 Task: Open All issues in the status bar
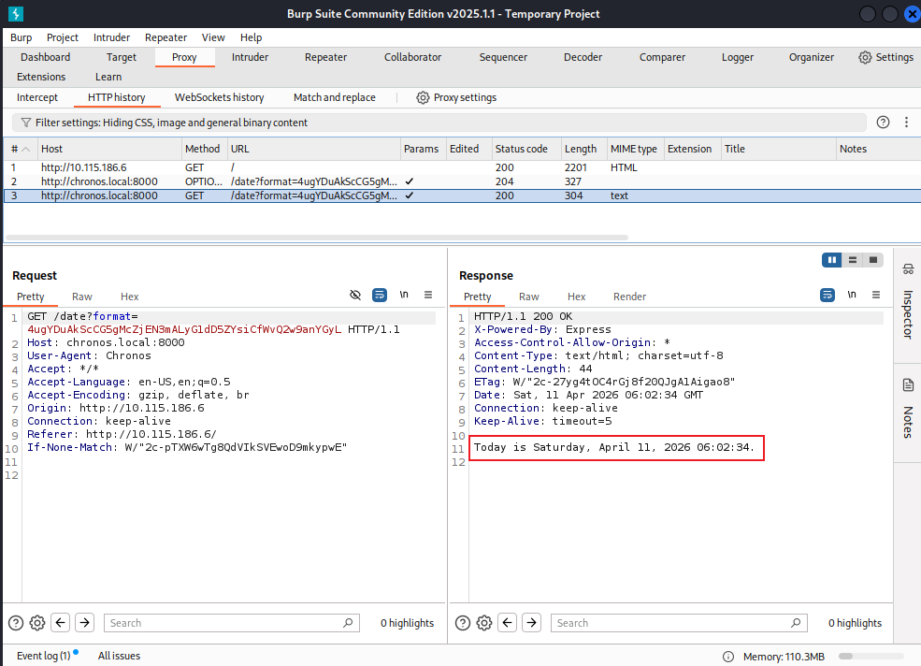pos(119,656)
